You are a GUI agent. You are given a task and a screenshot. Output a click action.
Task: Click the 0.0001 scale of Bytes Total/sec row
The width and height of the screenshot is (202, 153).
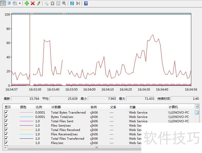(x=40, y=117)
